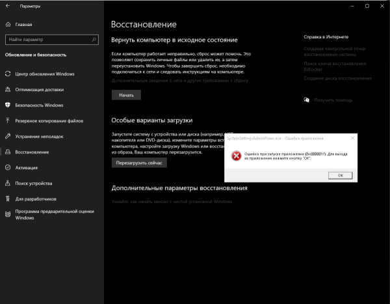Minimize the Settings window
Image resolution: width=390 pixels, height=304 pixels.
[x=352, y=6]
